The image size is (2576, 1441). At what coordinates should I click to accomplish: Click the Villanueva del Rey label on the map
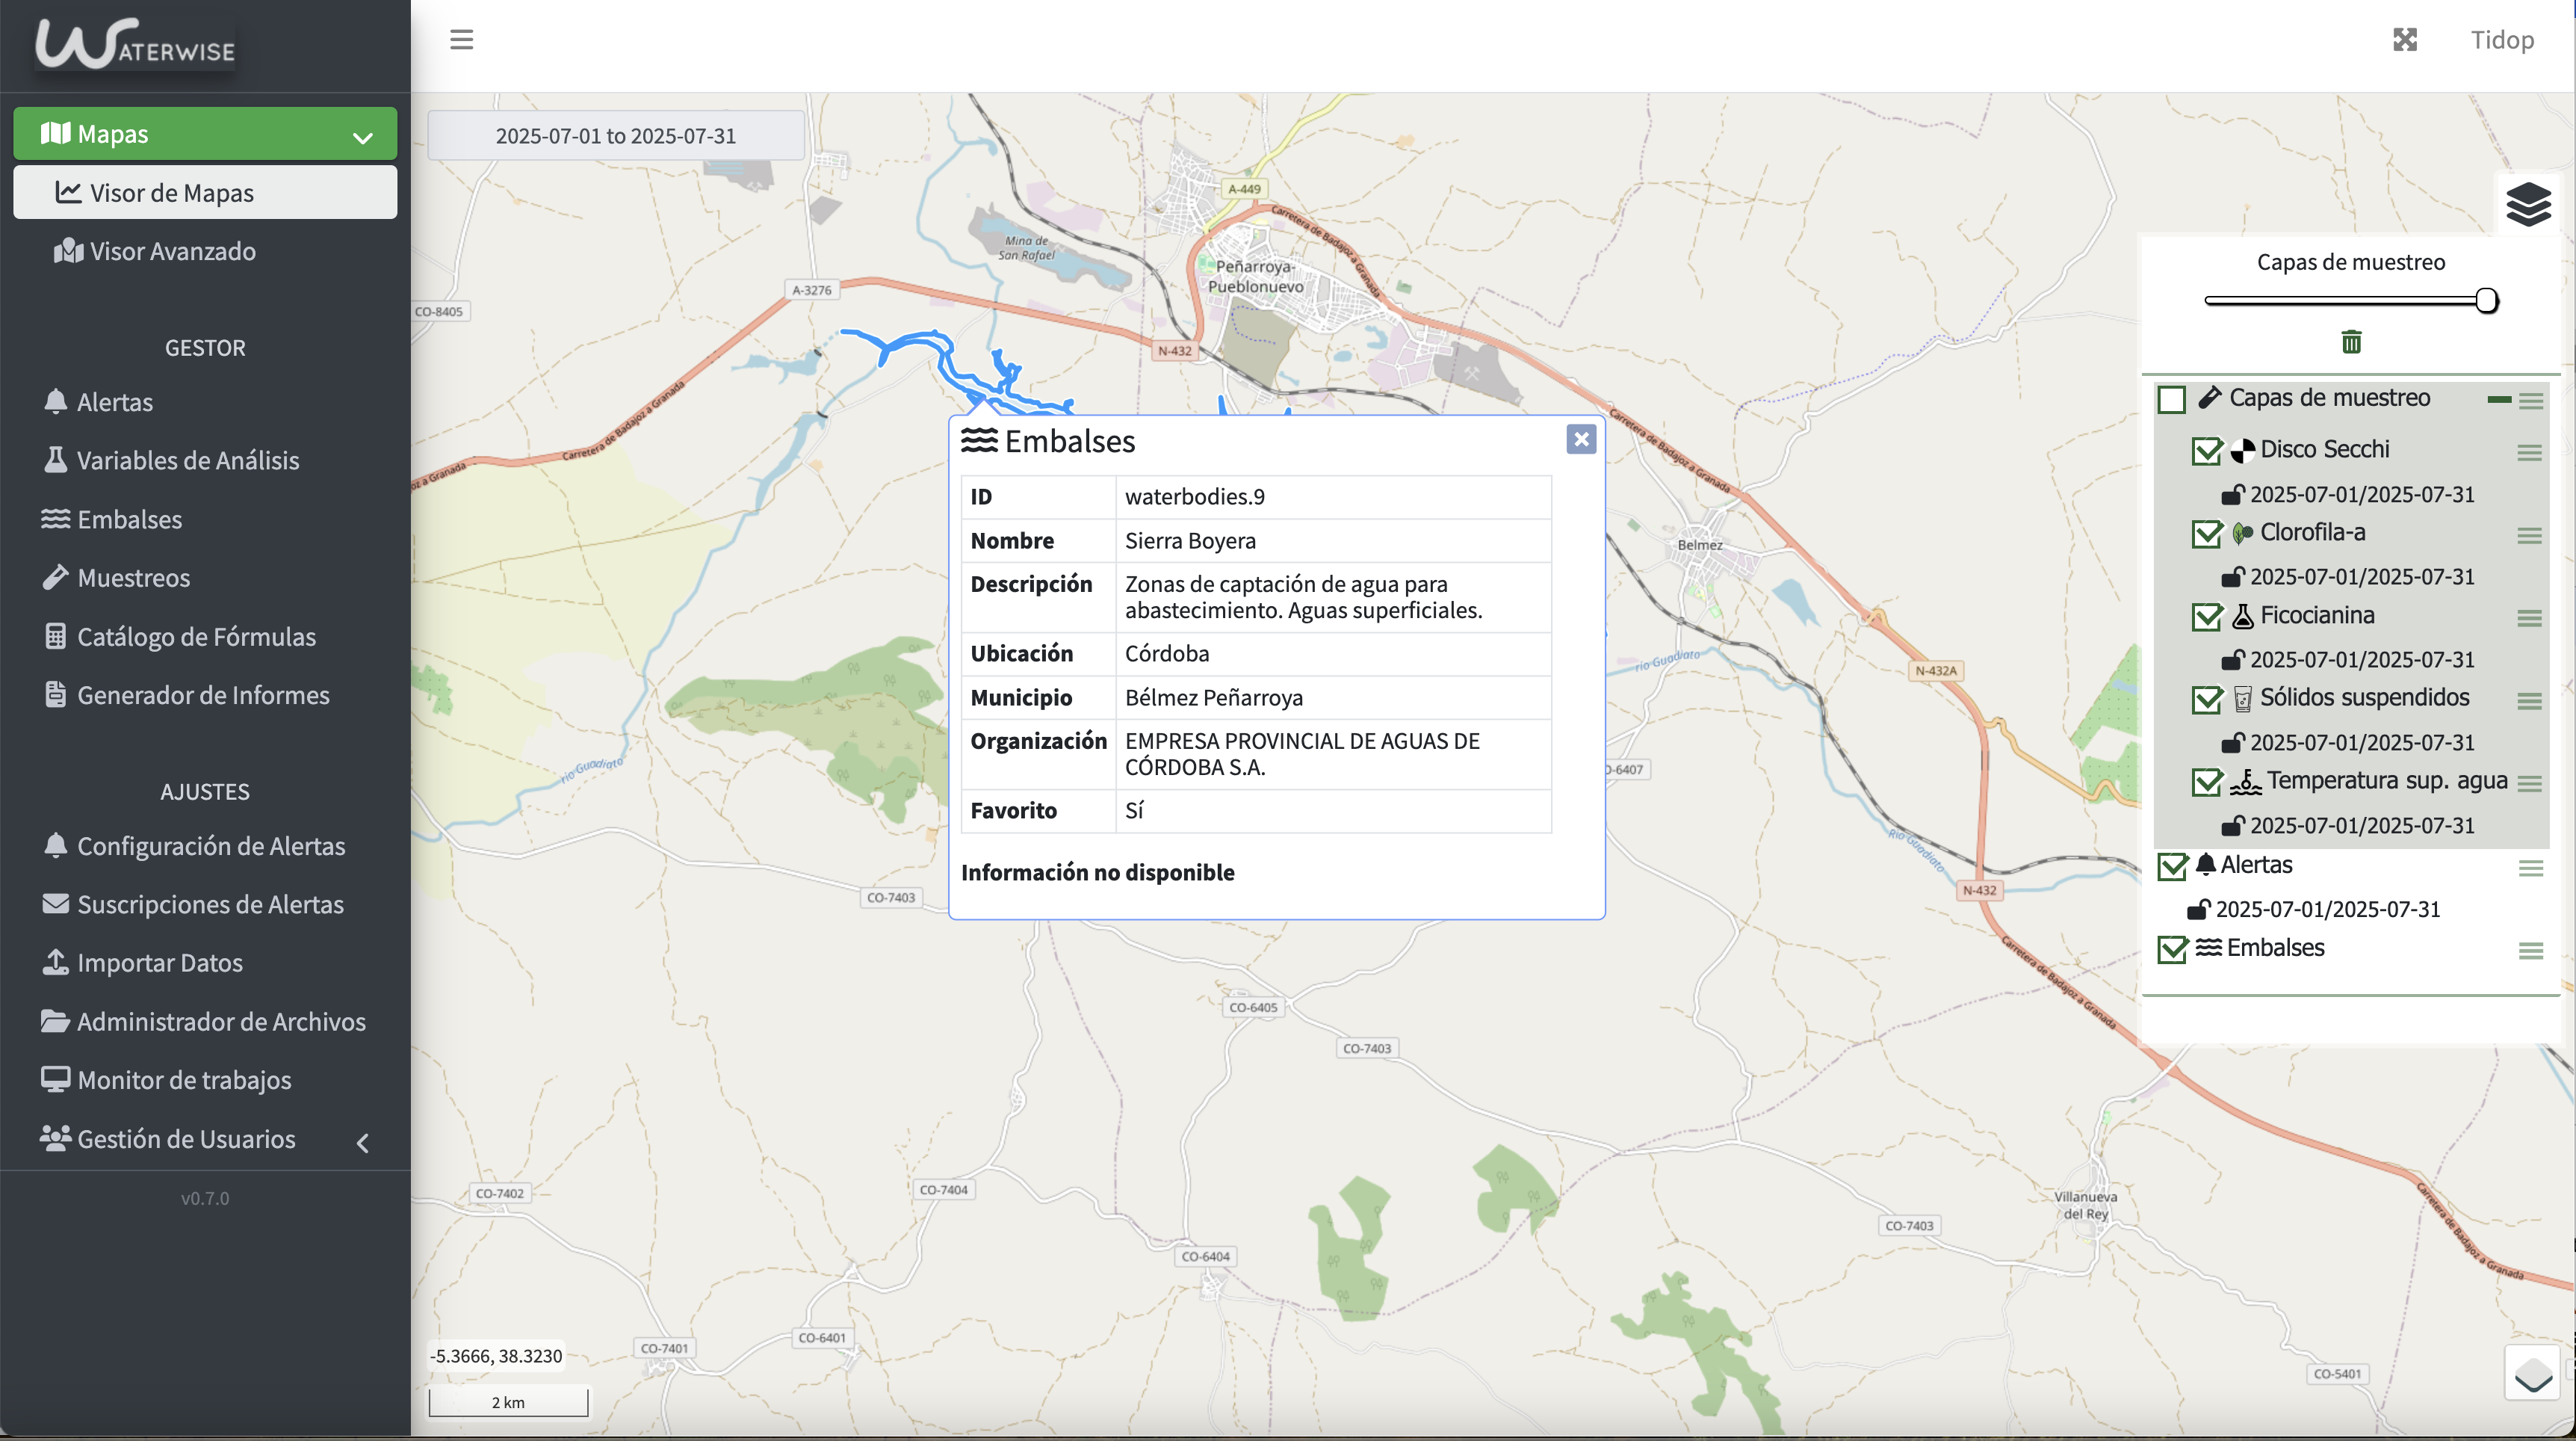(x=2086, y=1205)
